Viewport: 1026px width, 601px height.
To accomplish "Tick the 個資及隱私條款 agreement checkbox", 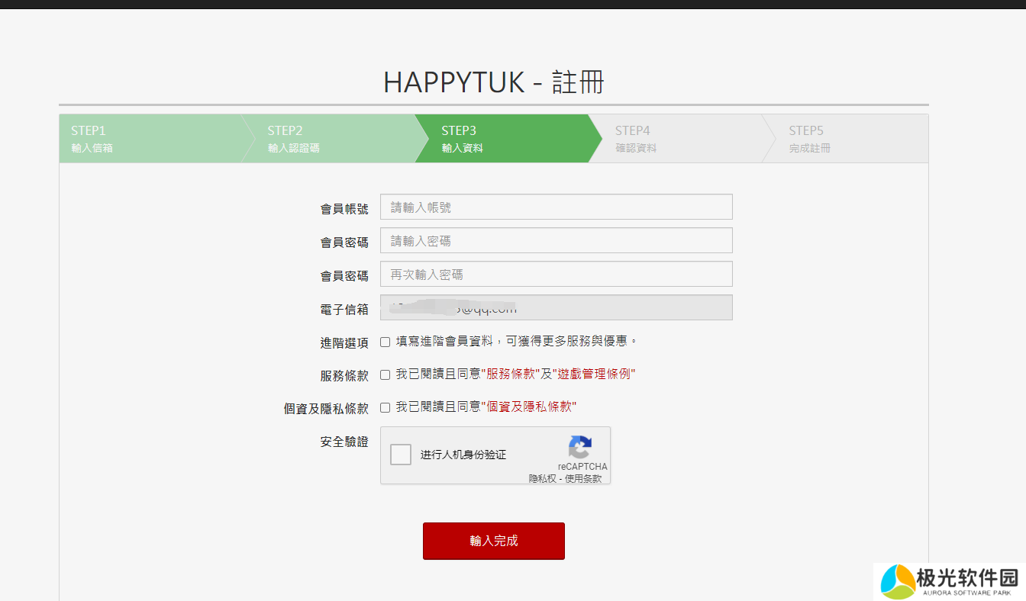I will pyautogui.click(x=386, y=407).
